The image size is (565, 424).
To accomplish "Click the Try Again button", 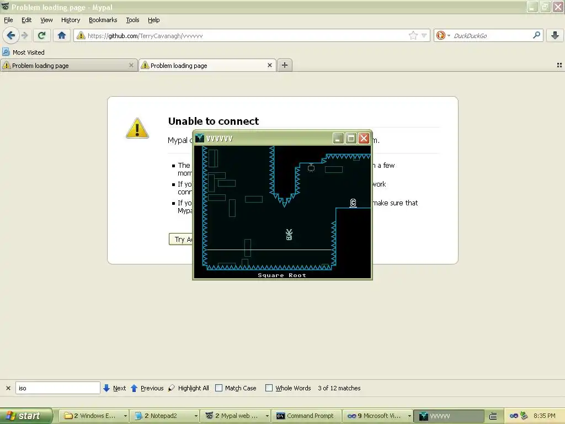I will [181, 240].
